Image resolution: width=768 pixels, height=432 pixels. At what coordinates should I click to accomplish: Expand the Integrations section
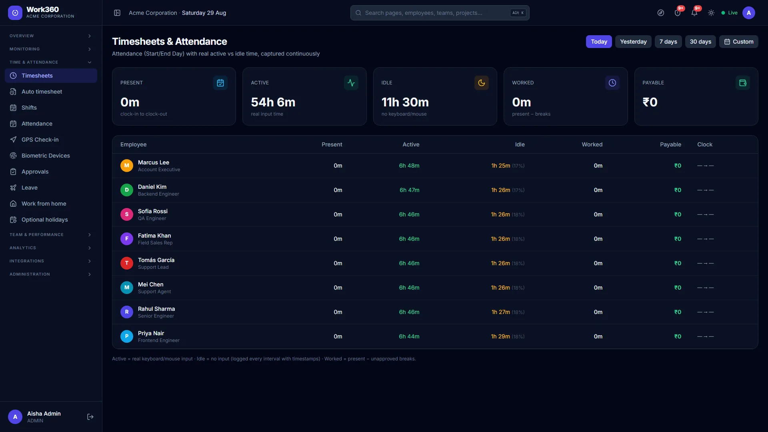51,261
